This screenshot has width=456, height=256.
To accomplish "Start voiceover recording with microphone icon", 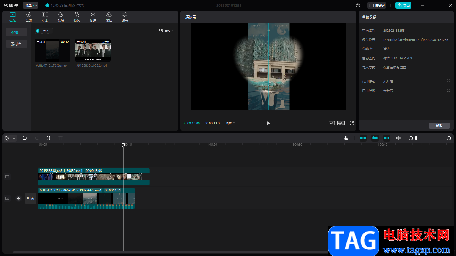I will click(x=346, y=138).
